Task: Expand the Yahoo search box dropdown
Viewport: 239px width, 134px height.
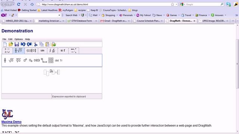Action: pos(59,15)
